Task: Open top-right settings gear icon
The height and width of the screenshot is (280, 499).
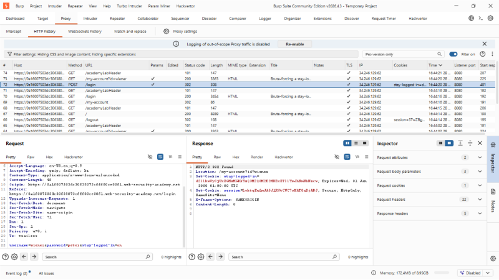Action: tap(490, 18)
